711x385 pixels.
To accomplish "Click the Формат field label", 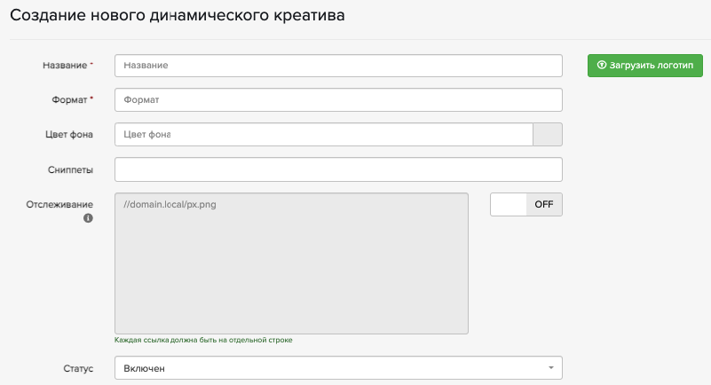I will coord(70,100).
